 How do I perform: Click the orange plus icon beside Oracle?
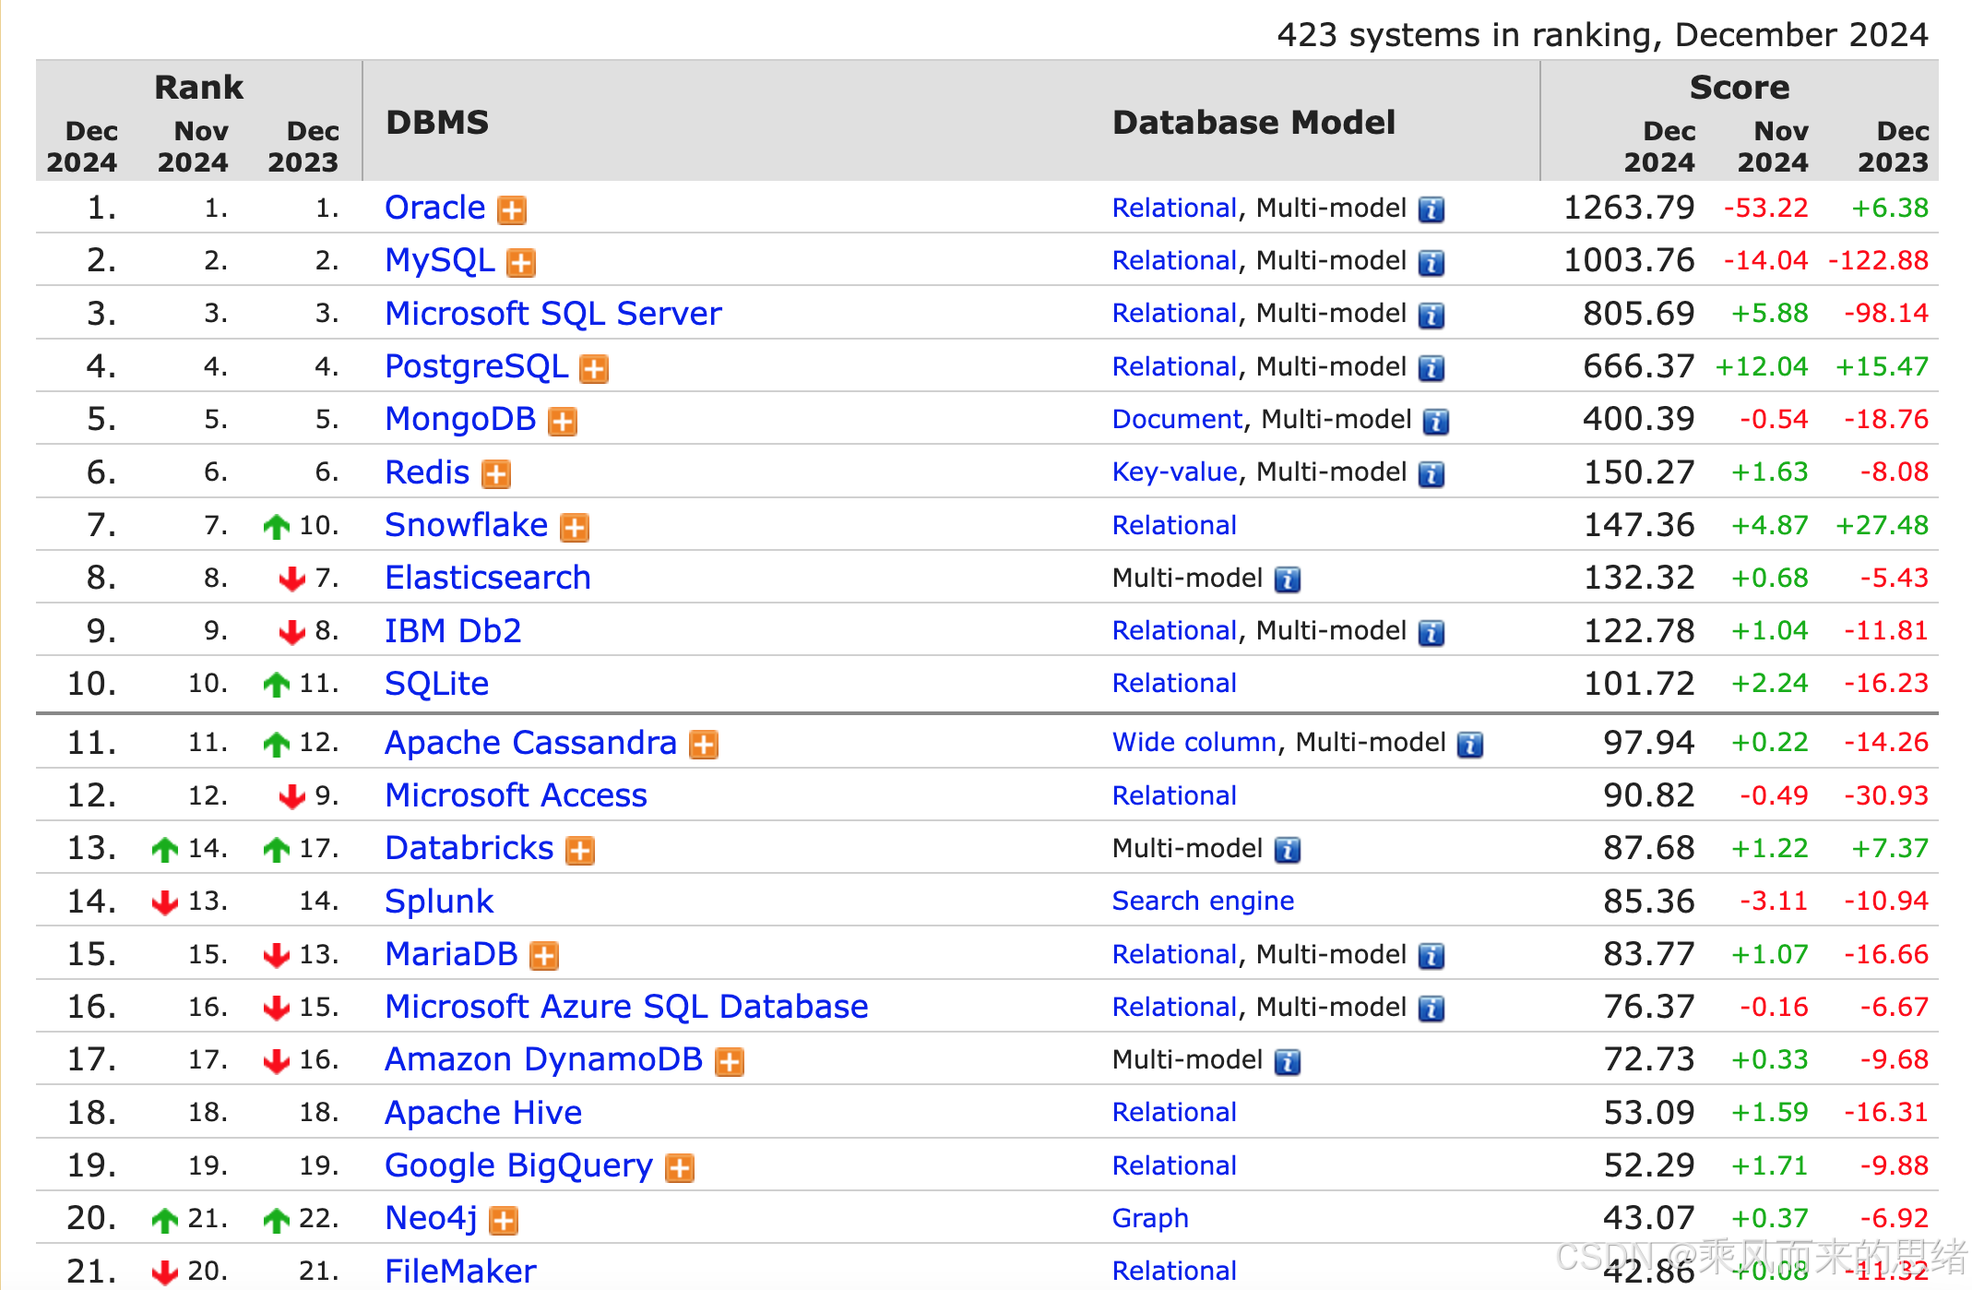pyautogui.click(x=512, y=210)
